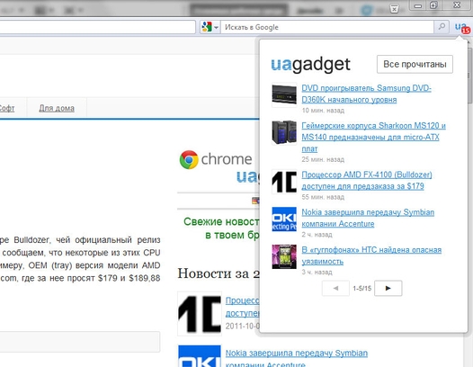Click the Google search engine icon

(207, 27)
